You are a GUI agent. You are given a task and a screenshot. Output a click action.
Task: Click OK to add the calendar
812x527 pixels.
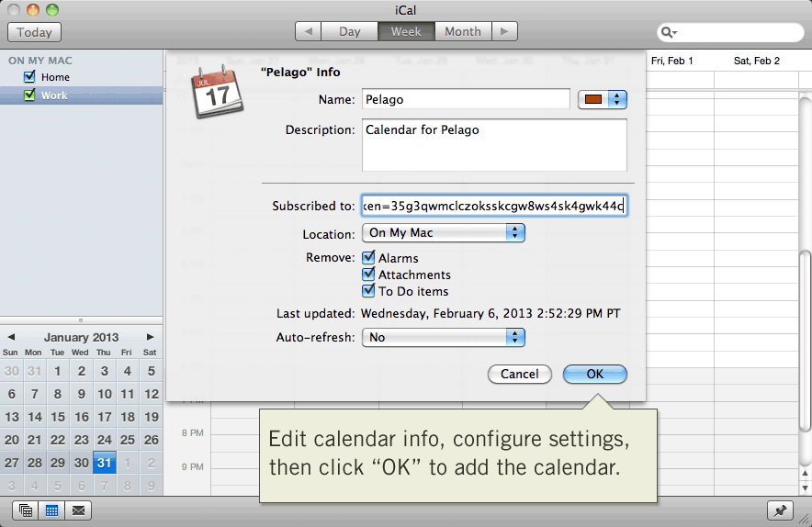(595, 374)
